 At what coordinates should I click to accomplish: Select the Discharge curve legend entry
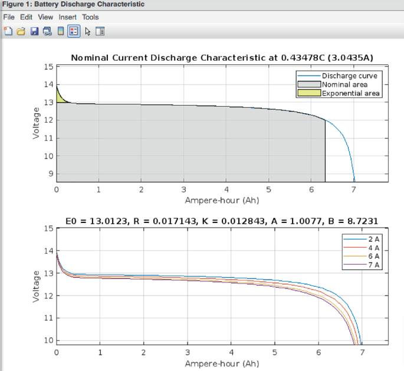[349, 76]
